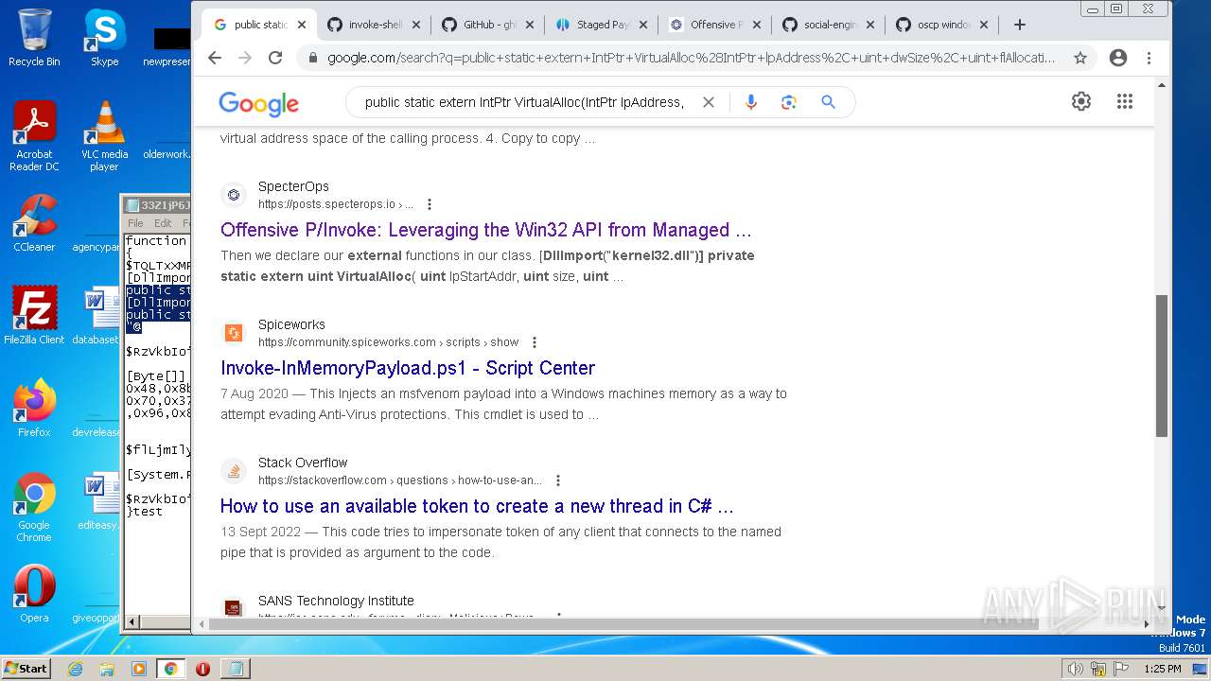The height and width of the screenshot is (681, 1211).
Task: Select the Spiceworks snippet dated 7 Aug 2020
Action: click(x=503, y=404)
